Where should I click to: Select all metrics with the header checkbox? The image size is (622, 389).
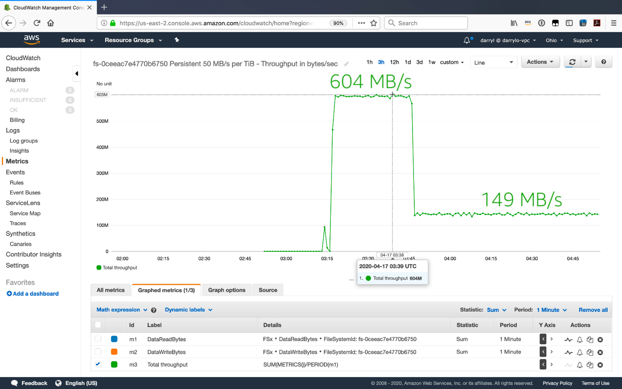pos(98,325)
